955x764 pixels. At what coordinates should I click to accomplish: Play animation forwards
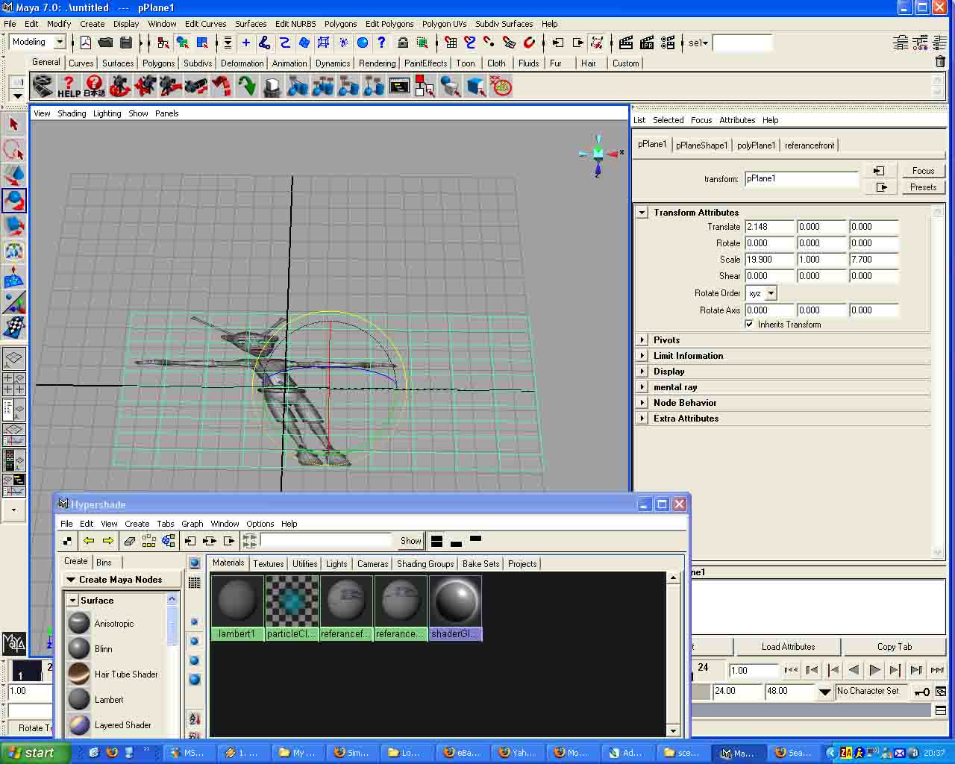tap(874, 670)
